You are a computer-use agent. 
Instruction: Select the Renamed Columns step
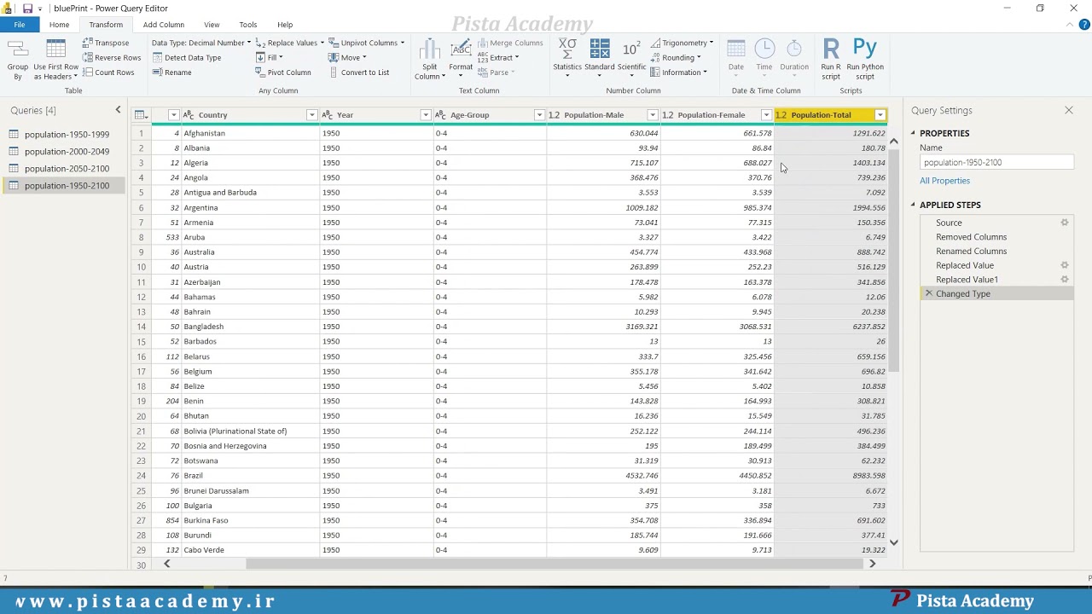tap(971, 251)
